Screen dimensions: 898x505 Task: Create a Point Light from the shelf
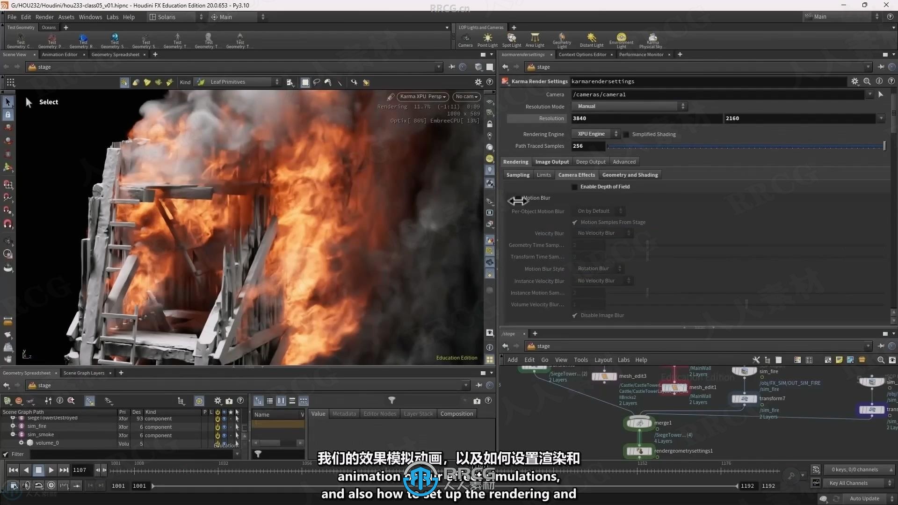point(487,40)
